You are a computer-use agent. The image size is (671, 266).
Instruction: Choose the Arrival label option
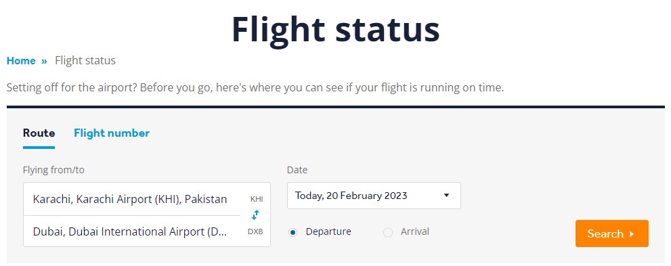coord(414,231)
